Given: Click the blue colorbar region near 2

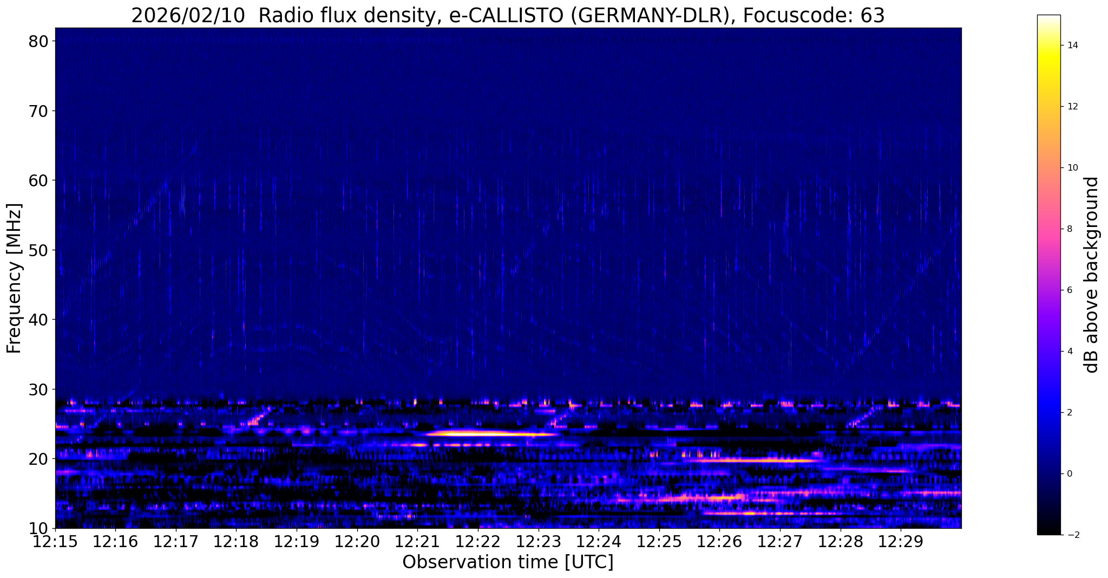Looking at the screenshot, I should [1048, 412].
